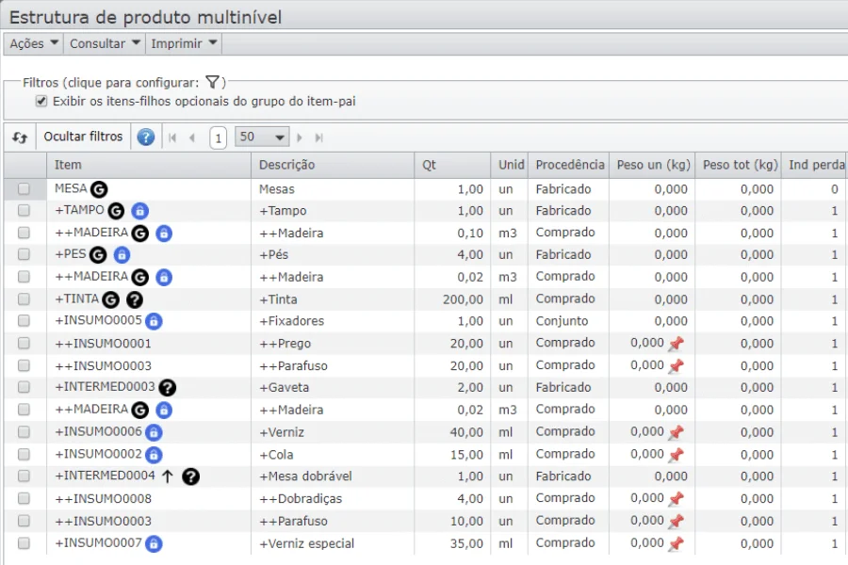This screenshot has height=565, width=848.
Task: Click the blue lock icon beside +TAMPO
Action: coord(140,211)
